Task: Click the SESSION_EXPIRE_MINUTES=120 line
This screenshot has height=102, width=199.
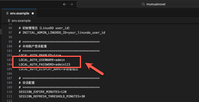Action: [42, 92]
